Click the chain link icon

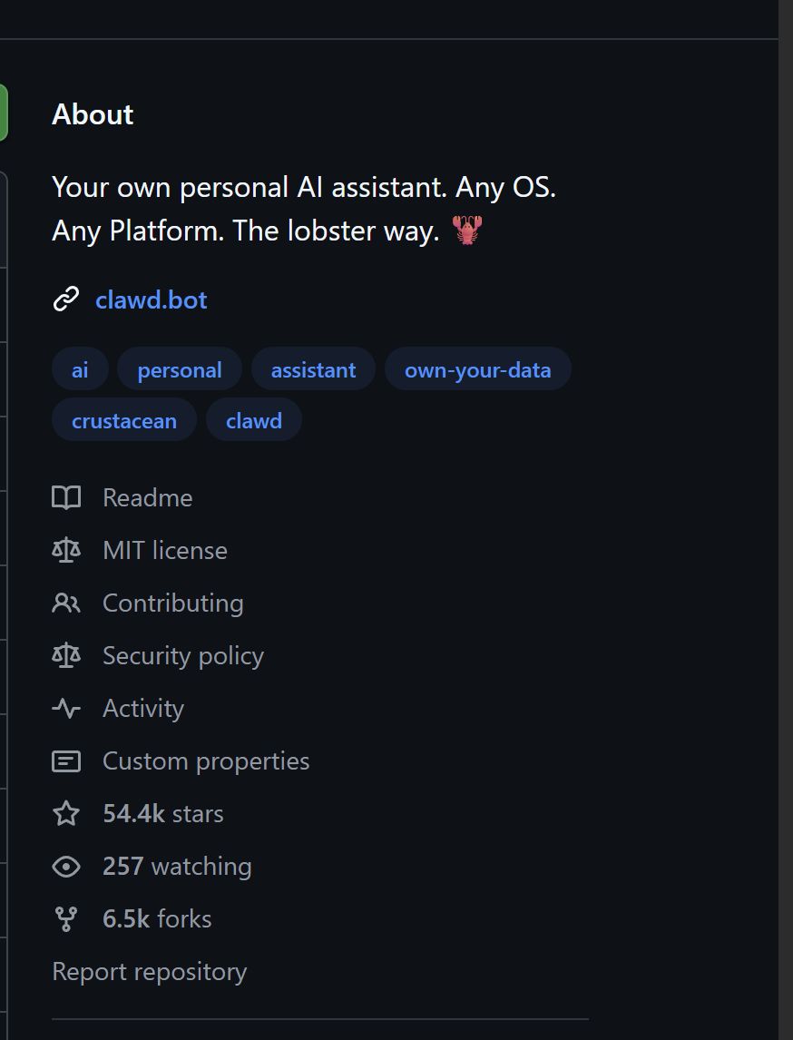coord(66,299)
